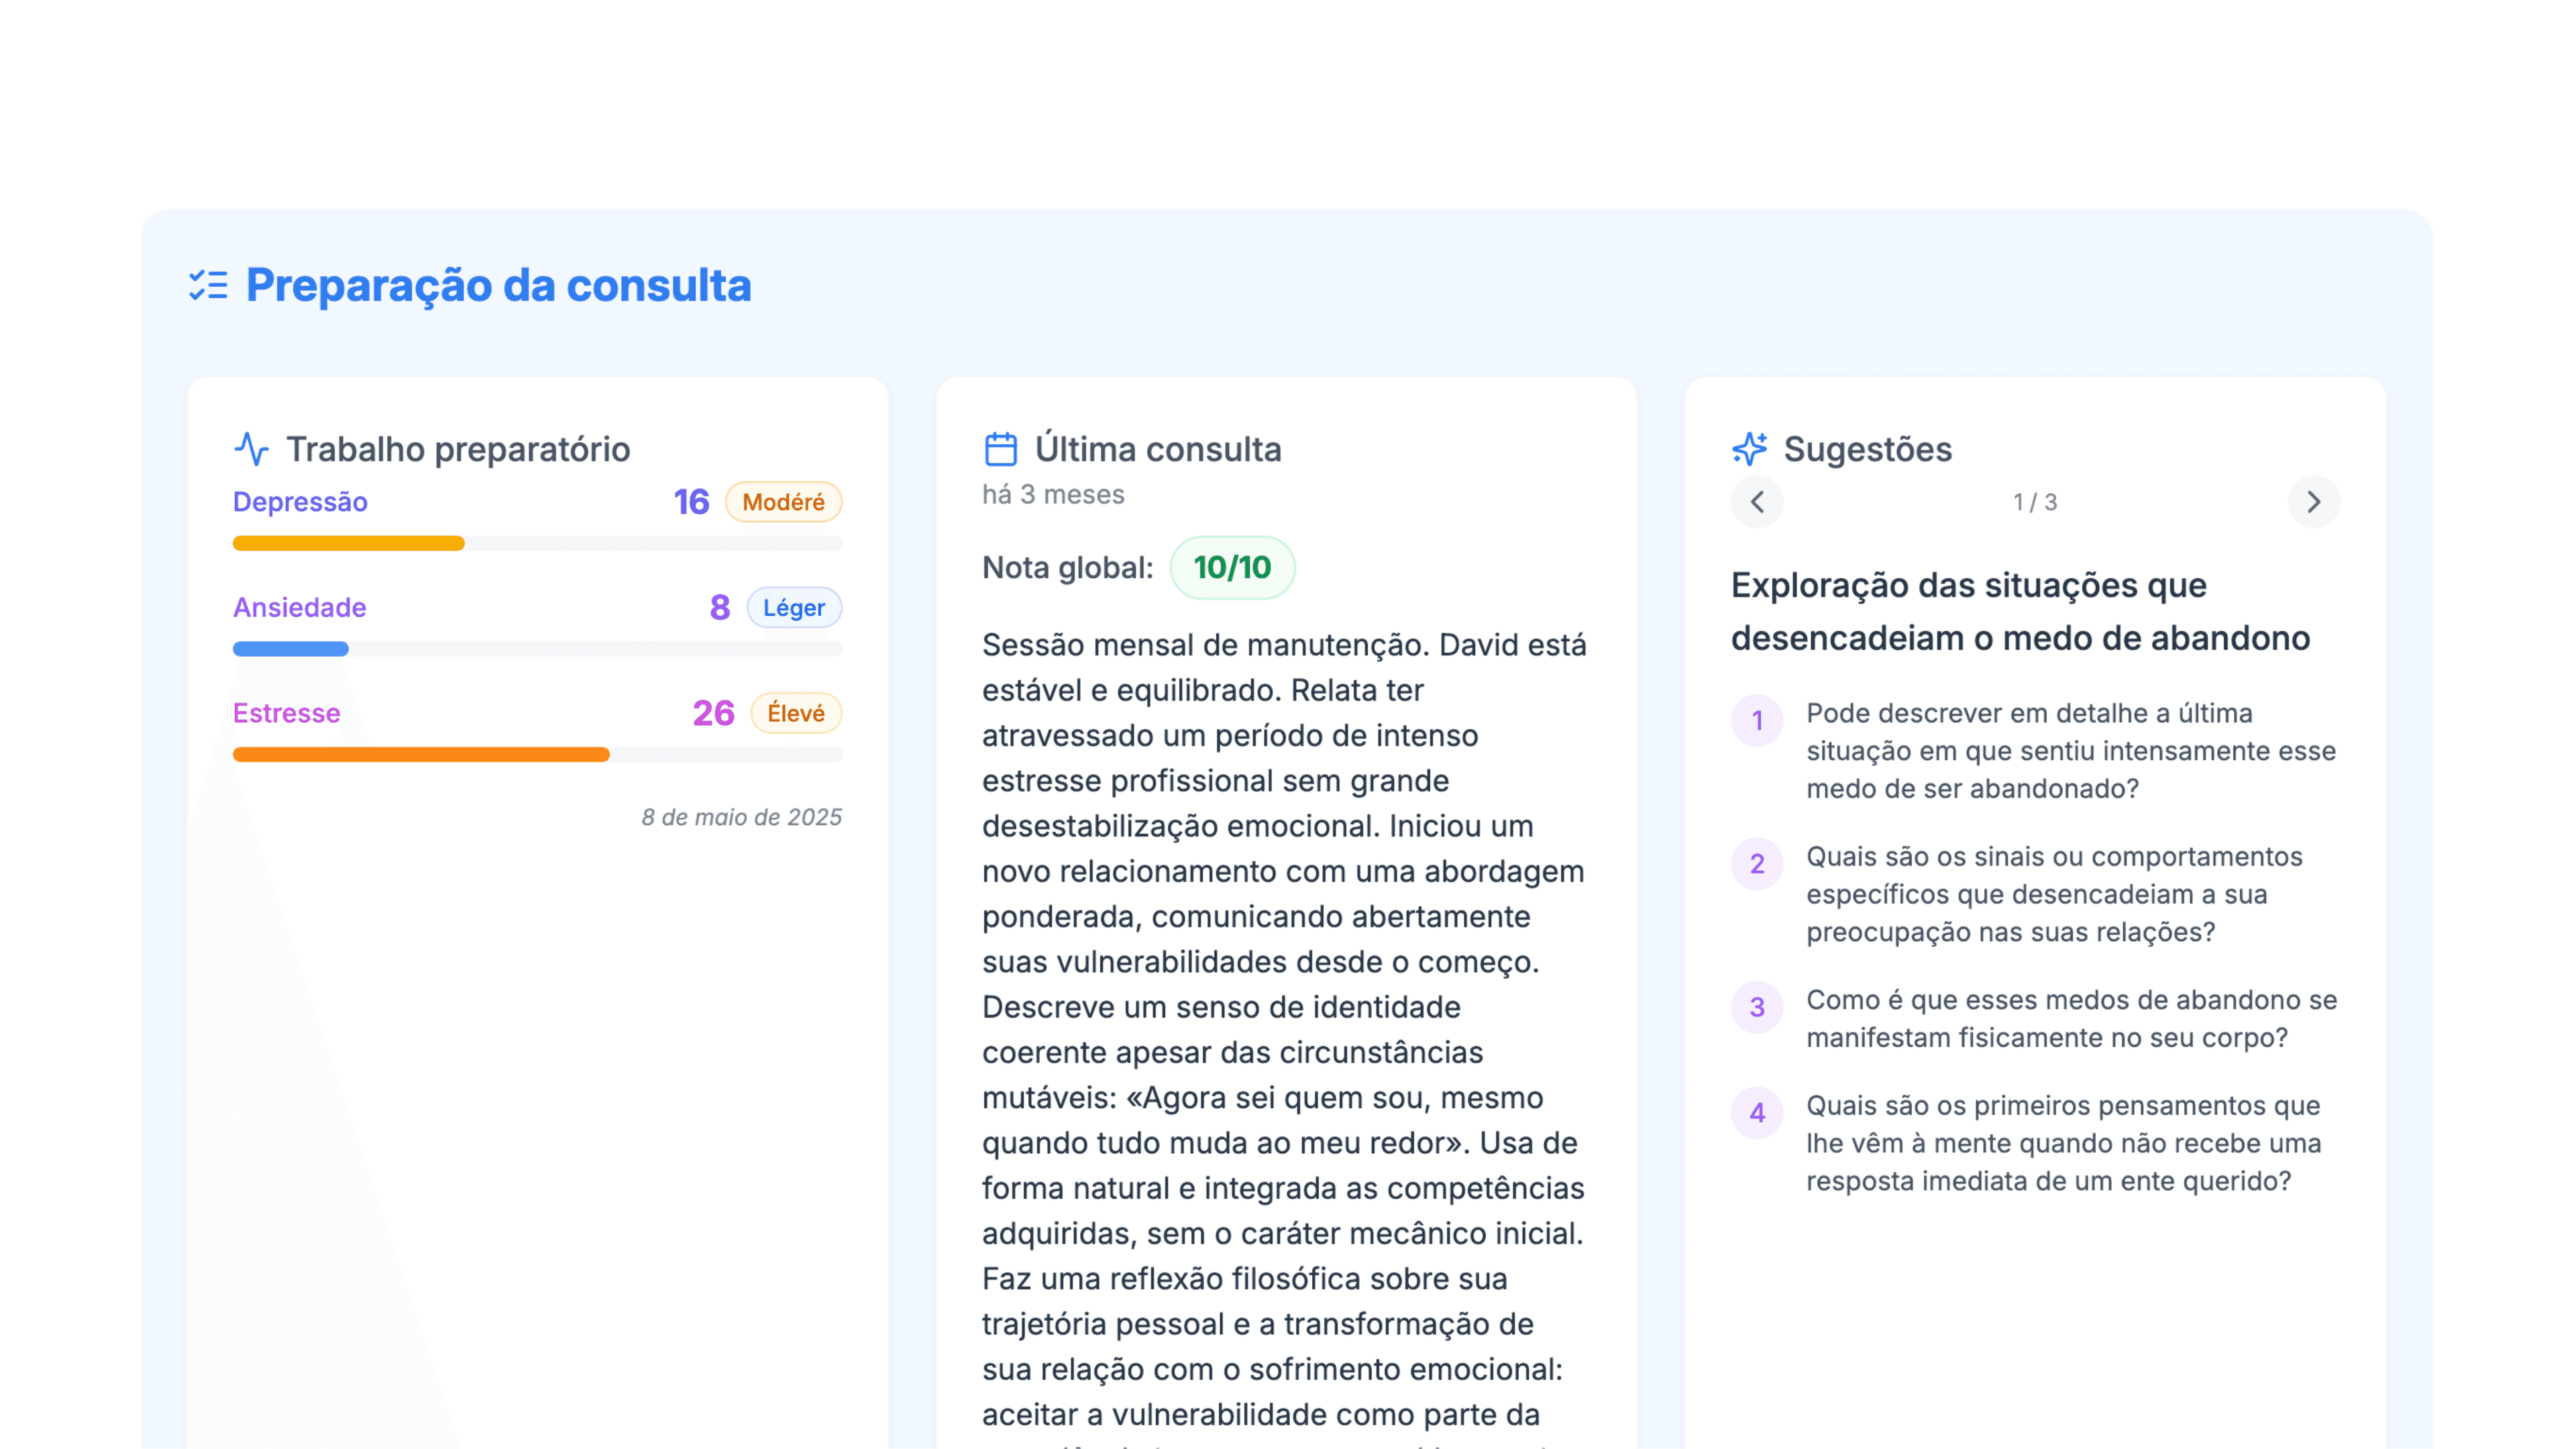Click question starting Quais são os sinais

2054,894
